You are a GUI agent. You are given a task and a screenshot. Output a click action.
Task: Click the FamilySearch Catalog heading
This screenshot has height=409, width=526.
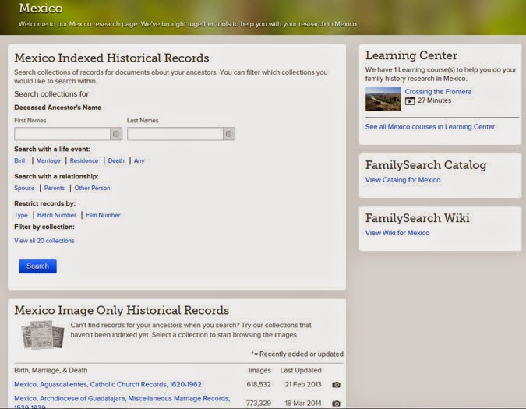pyautogui.click(x=426, y=165)
